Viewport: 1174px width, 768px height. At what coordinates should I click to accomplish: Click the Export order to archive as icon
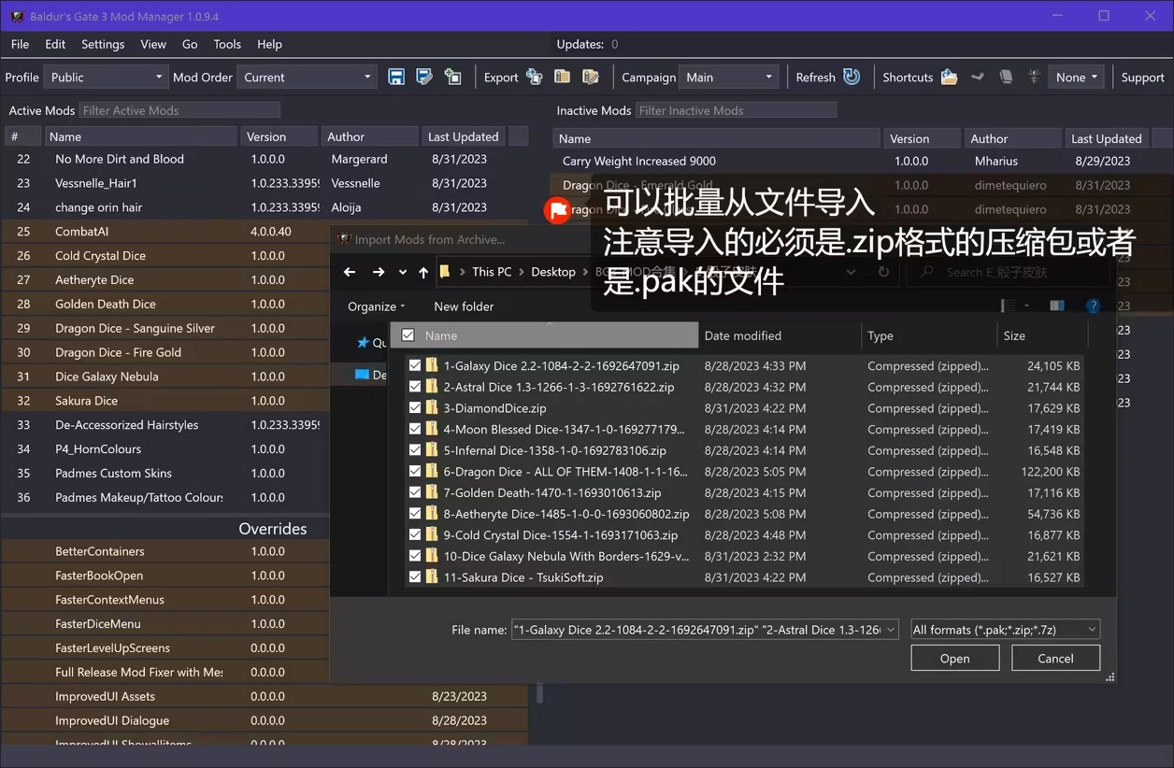pos(590,77)
